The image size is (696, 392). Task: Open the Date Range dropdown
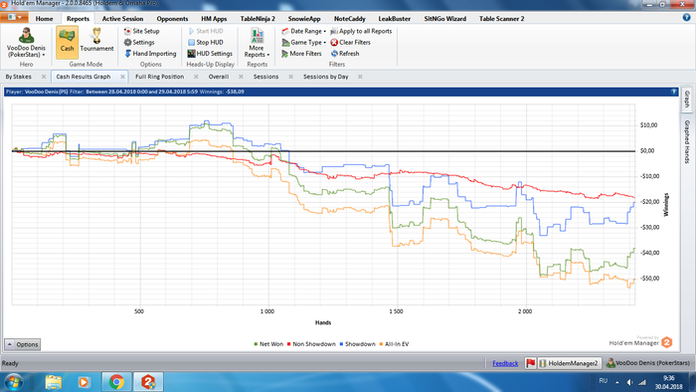tap(303, 31)
